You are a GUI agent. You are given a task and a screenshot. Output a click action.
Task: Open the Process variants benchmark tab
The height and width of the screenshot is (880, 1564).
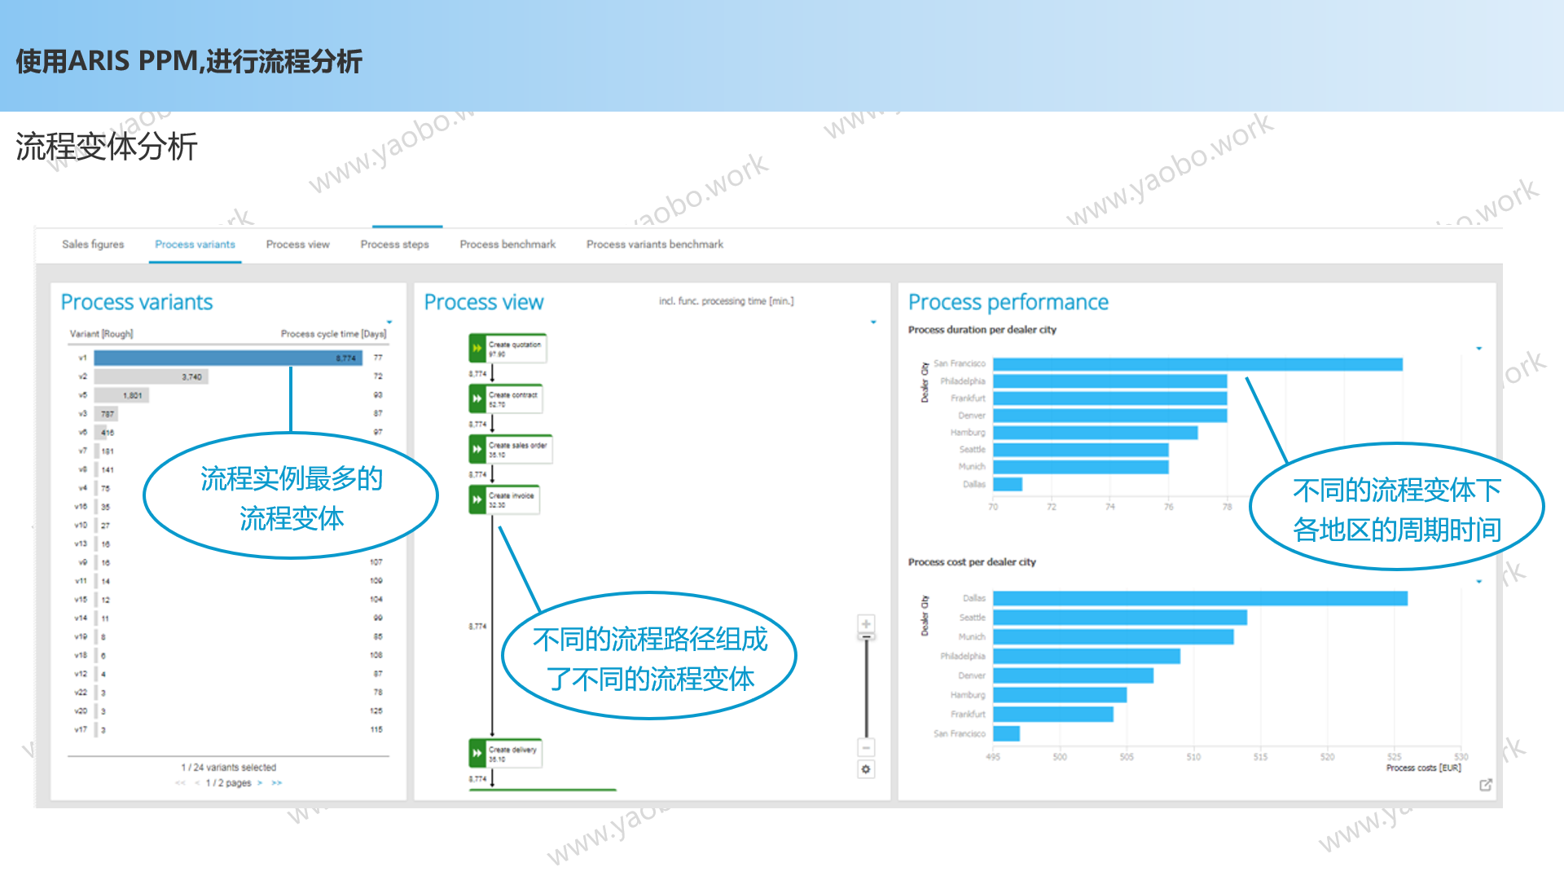click(x=654, y=244)
